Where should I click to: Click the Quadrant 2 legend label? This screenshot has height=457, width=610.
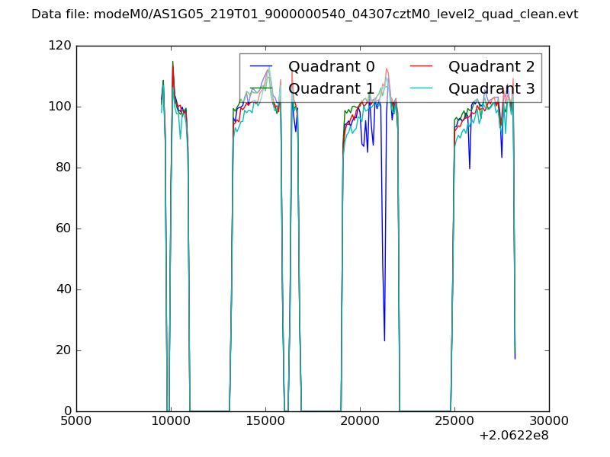[491, 66]
